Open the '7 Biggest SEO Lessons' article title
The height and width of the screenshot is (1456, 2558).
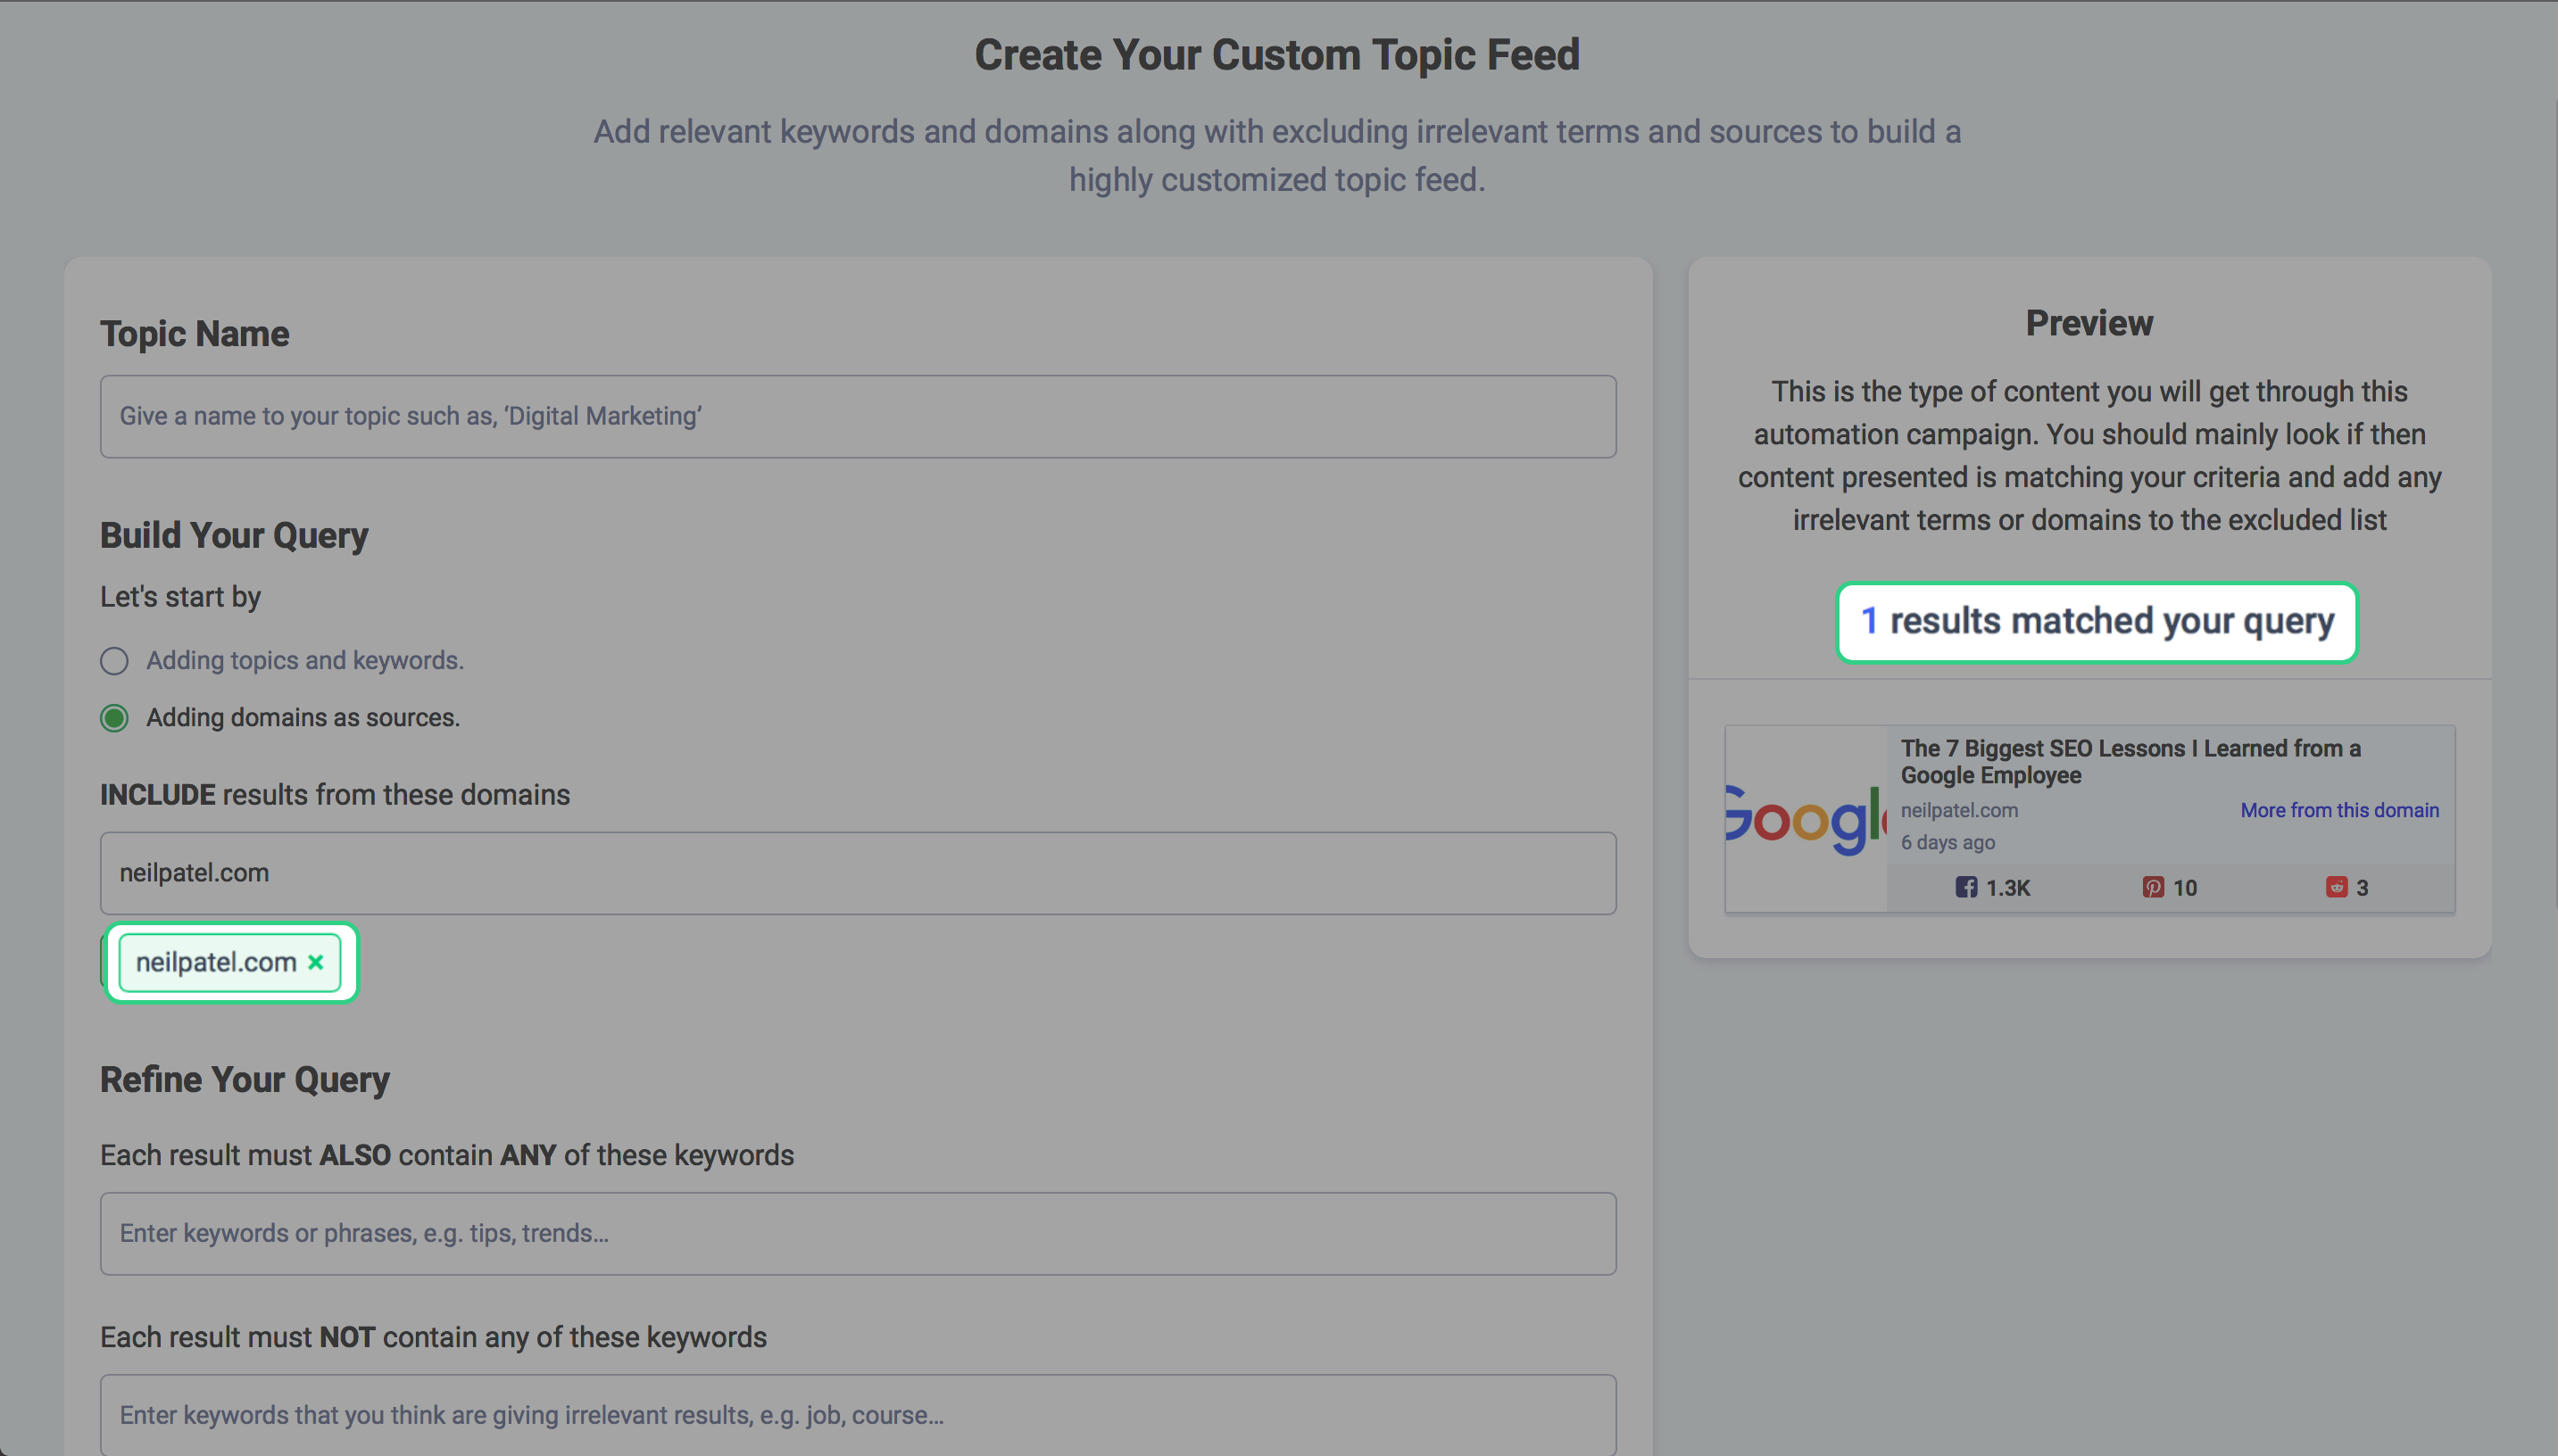point(2130,761)
